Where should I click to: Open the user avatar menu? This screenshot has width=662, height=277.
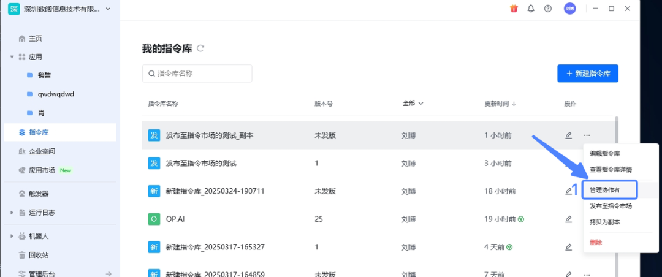pyautogui.click(x=569, y=9)
